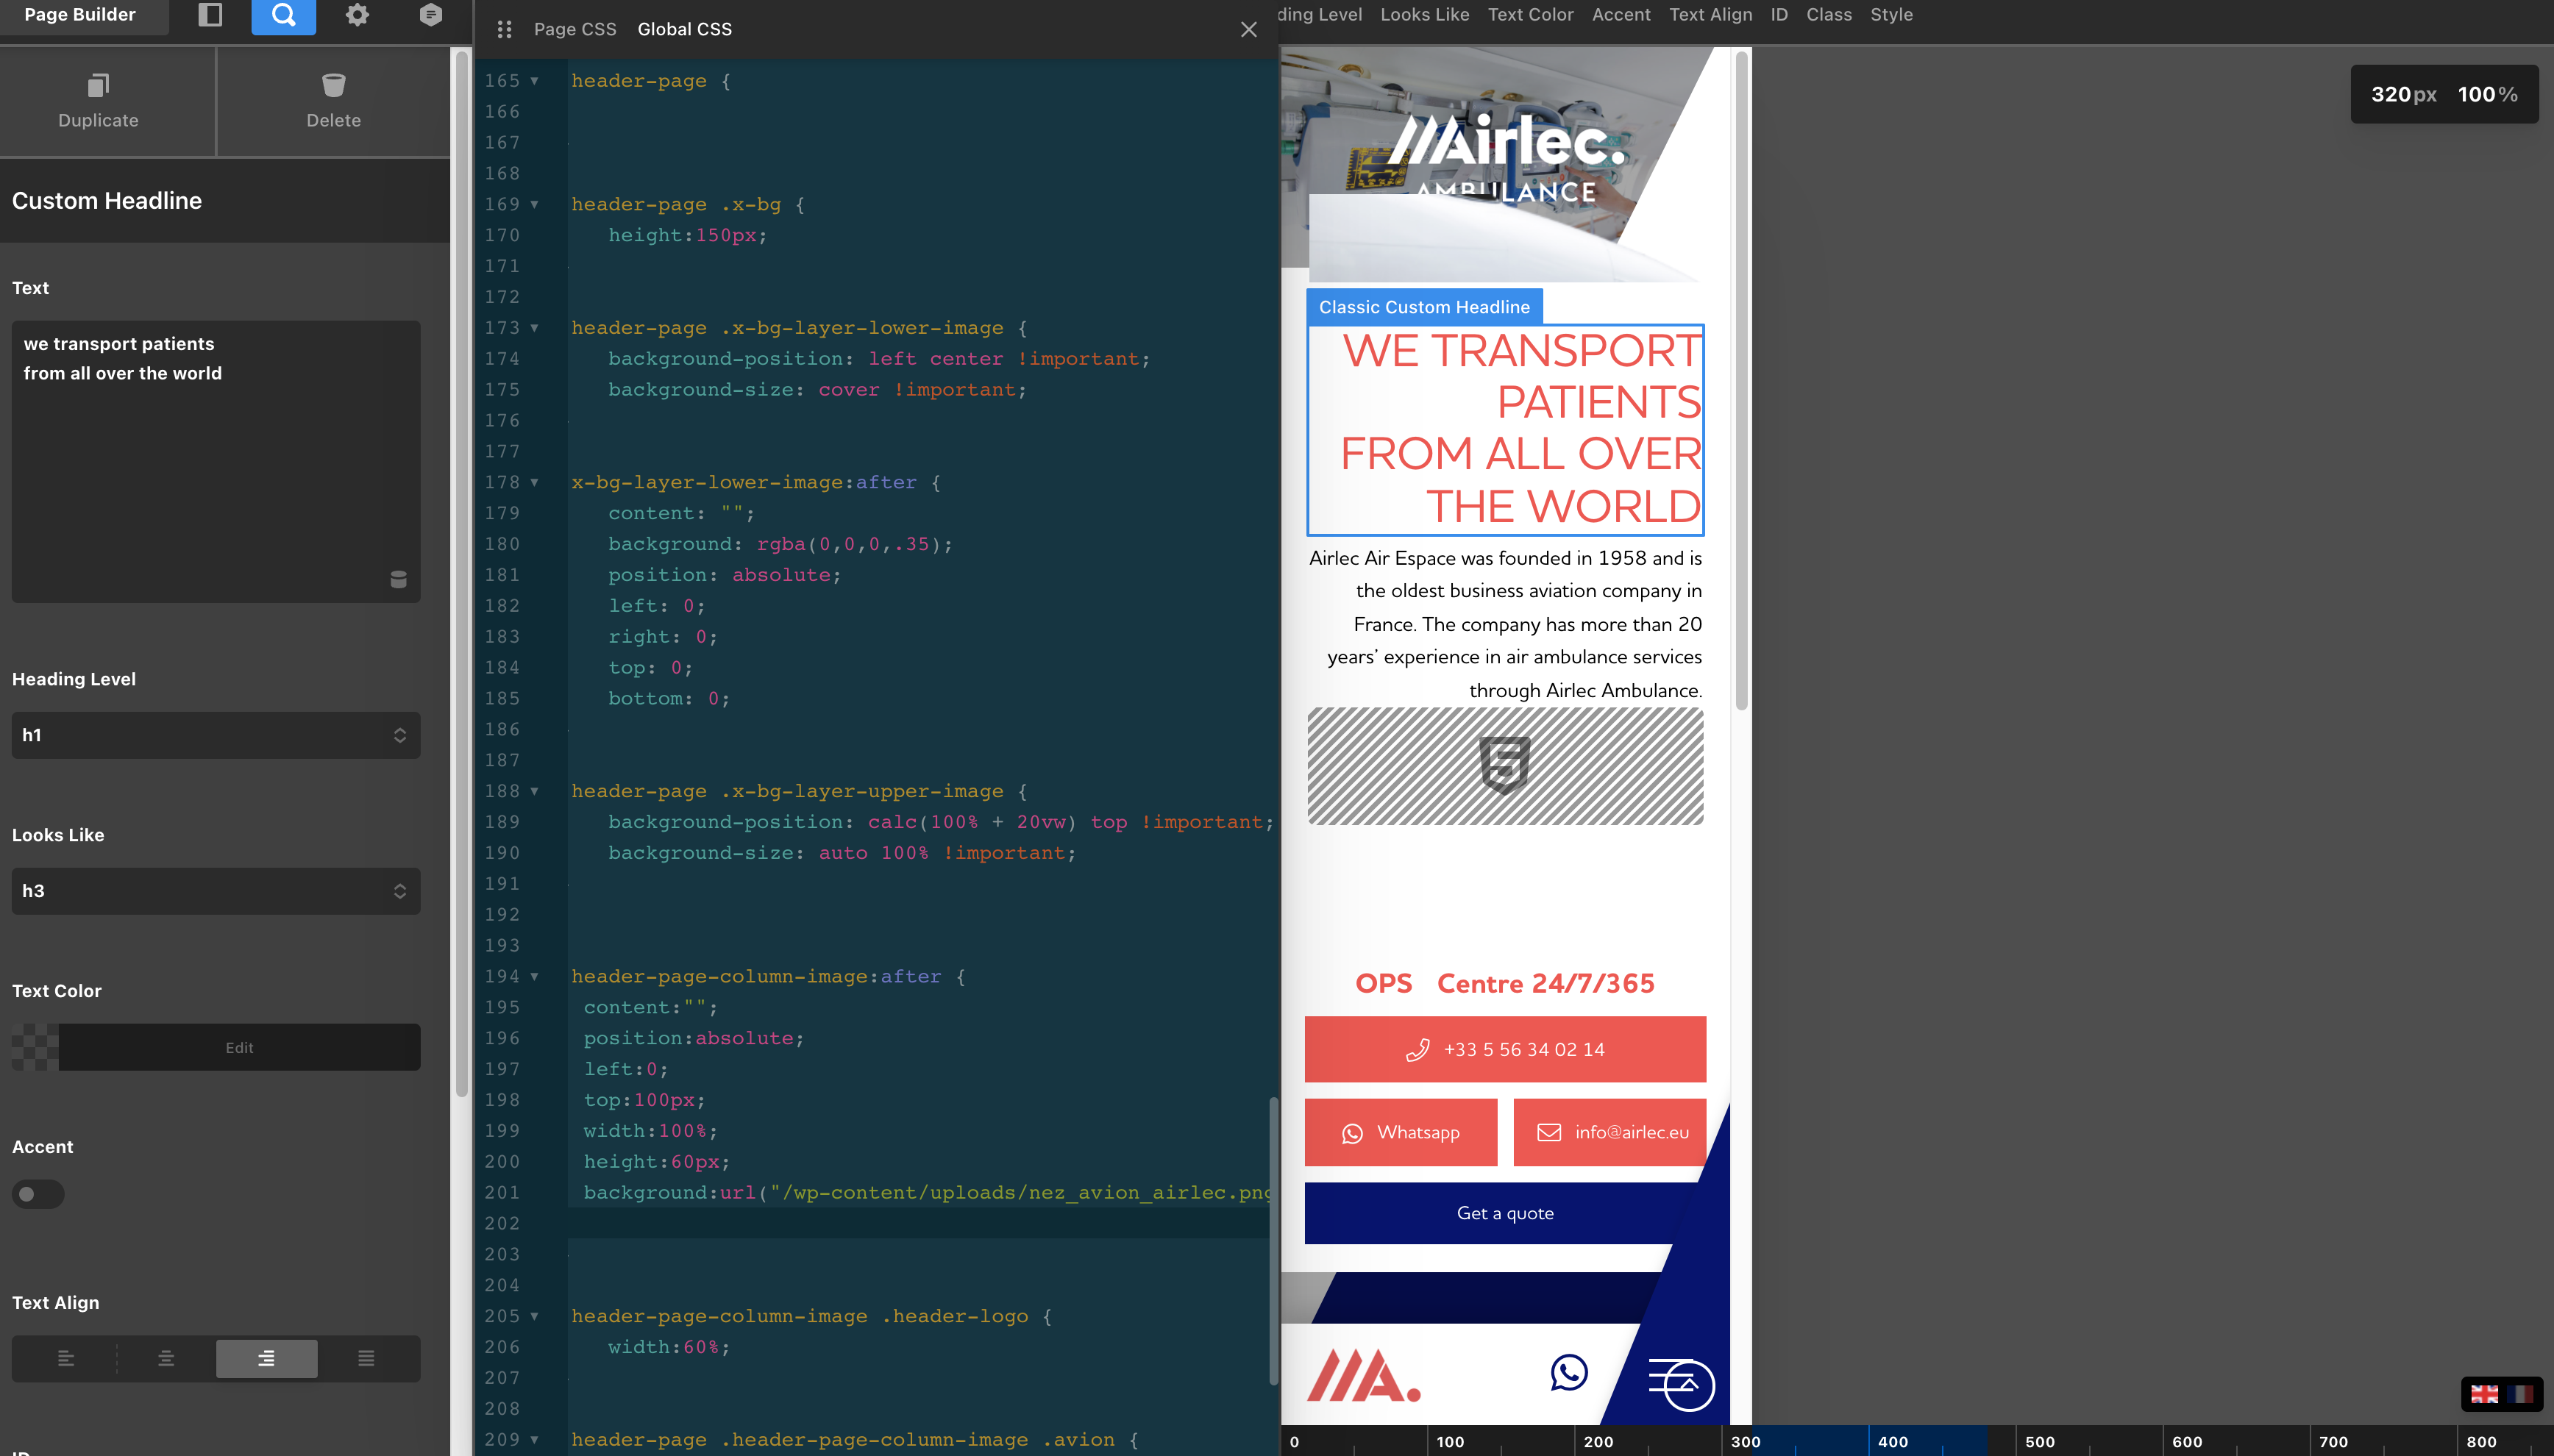Collapse code fold arrow at line 169
2554x1456 pixels.
point(534,204)
